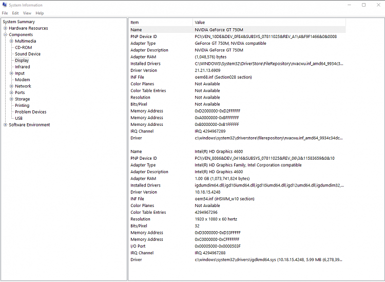Click the Bits/Pixel value 32

click(197, 225)
